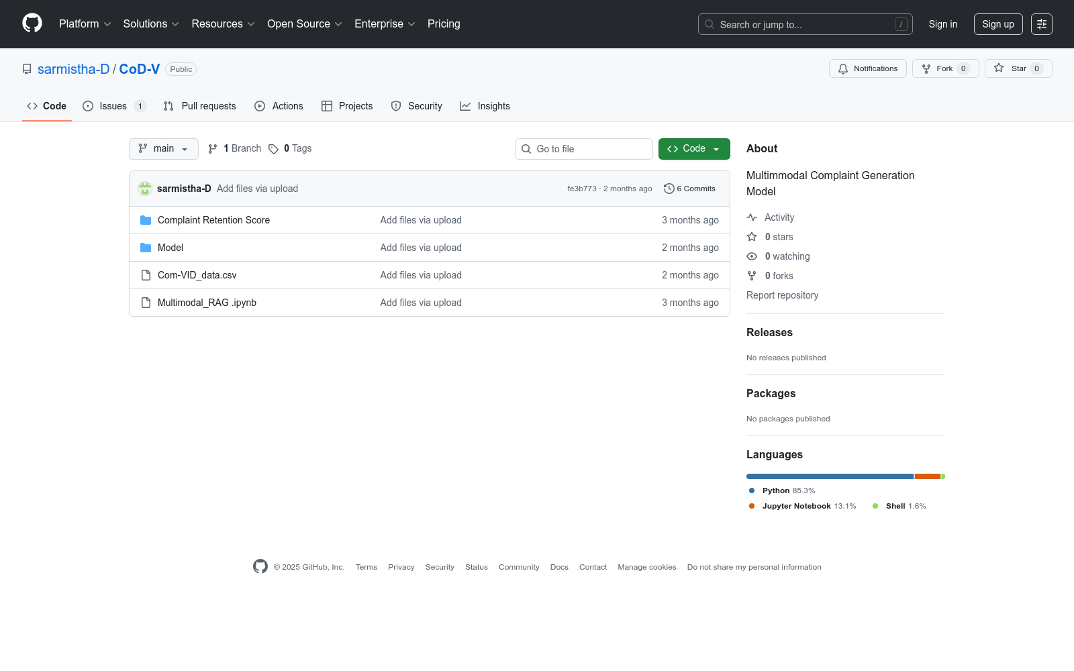View the 0 Tags link

click(290, 148)
